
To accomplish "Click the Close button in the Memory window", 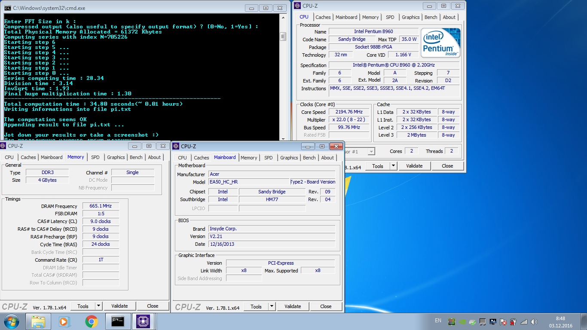I will click(153, 306).
